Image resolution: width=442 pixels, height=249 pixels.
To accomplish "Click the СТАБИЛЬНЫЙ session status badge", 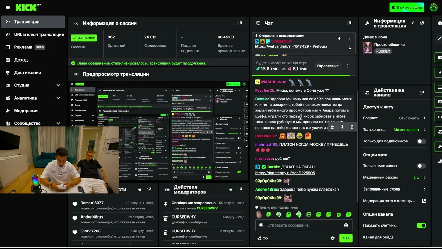I will click(84, 38).
